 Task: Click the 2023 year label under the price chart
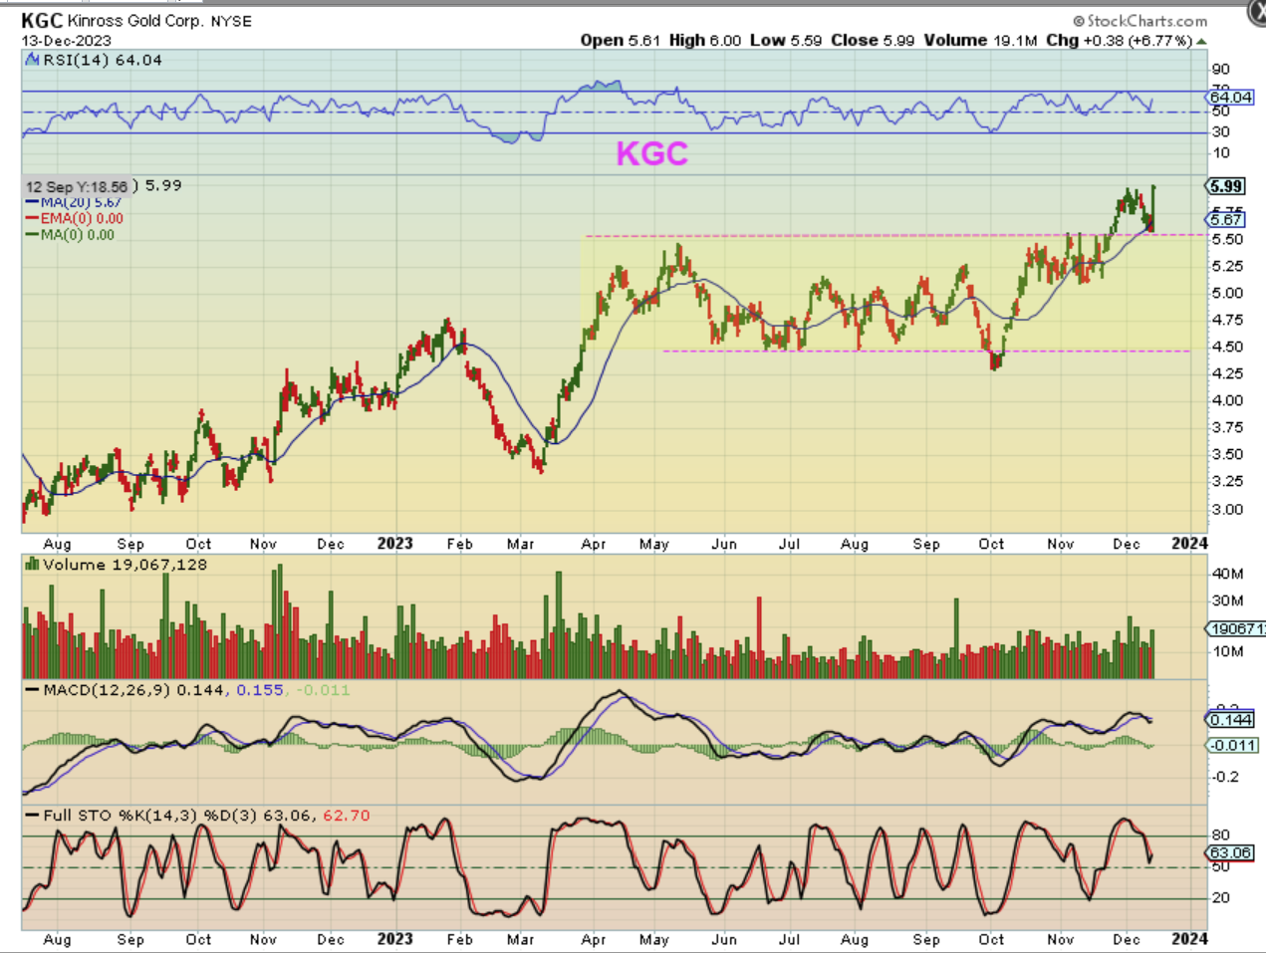tap(395, 544)
